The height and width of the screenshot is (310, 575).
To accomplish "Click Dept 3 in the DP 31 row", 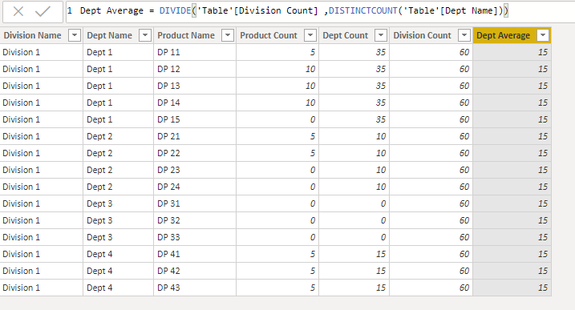I will [x=118, y=203].
